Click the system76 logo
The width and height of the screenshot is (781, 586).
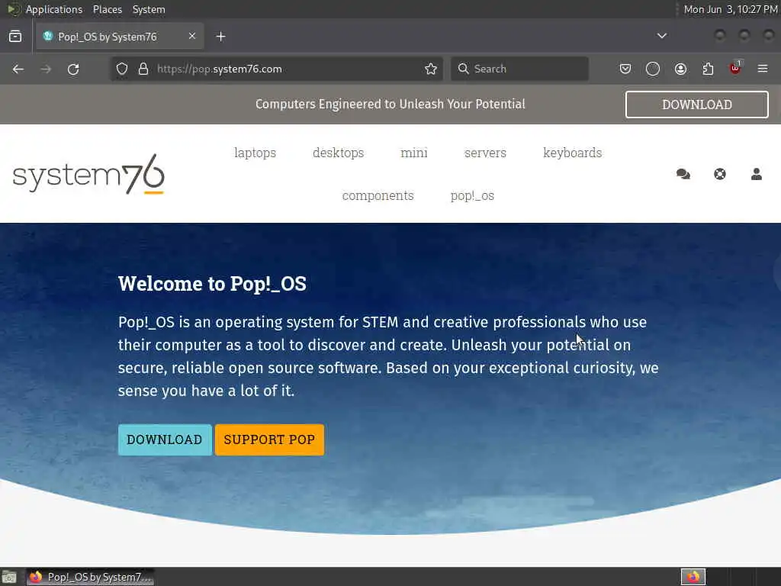click(x=88, y=174)
